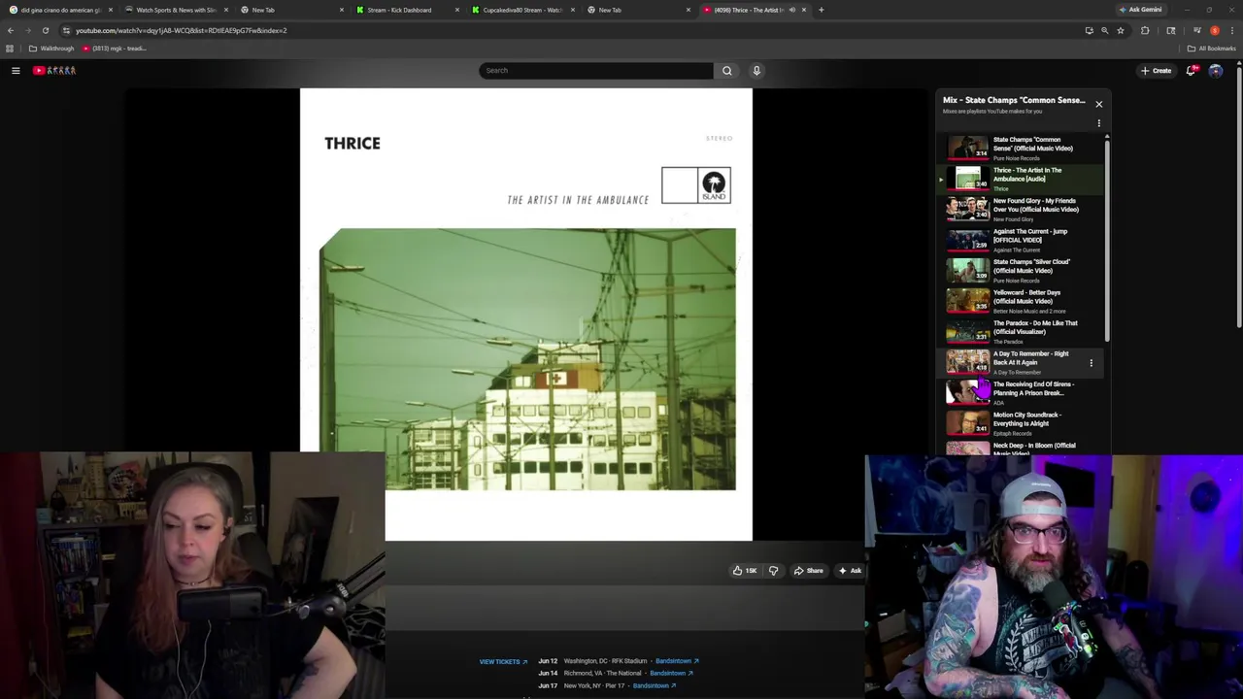Focus the YouTube search field
This screenshot has height=699, width=1243.
tap(596, 70)
